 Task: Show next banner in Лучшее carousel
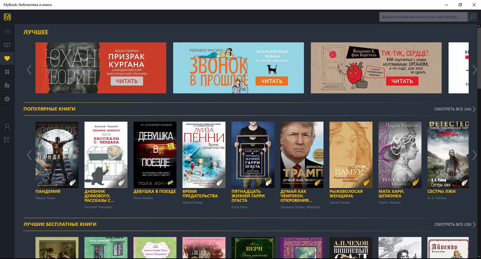[474, 69]
